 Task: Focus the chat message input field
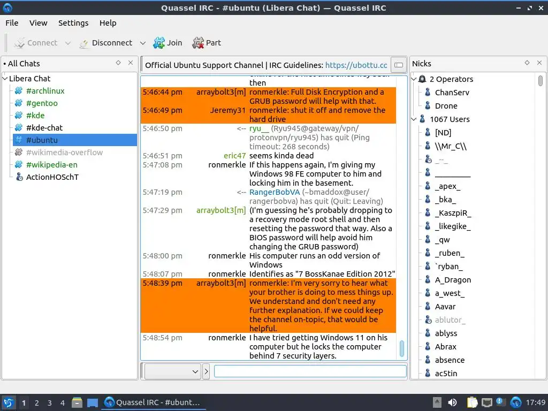coord(310,371)
